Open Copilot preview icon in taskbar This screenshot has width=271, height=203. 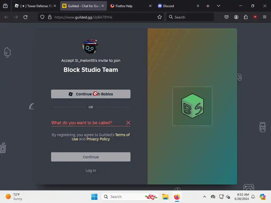pos(263,197)
